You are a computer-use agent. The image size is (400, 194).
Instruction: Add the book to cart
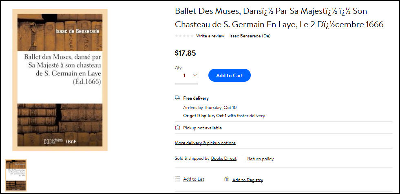(x=229, y=75)
